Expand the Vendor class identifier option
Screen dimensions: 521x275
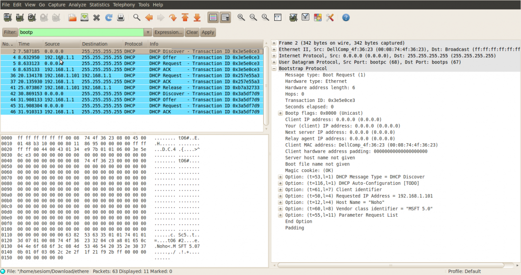(x=280, y=209)
